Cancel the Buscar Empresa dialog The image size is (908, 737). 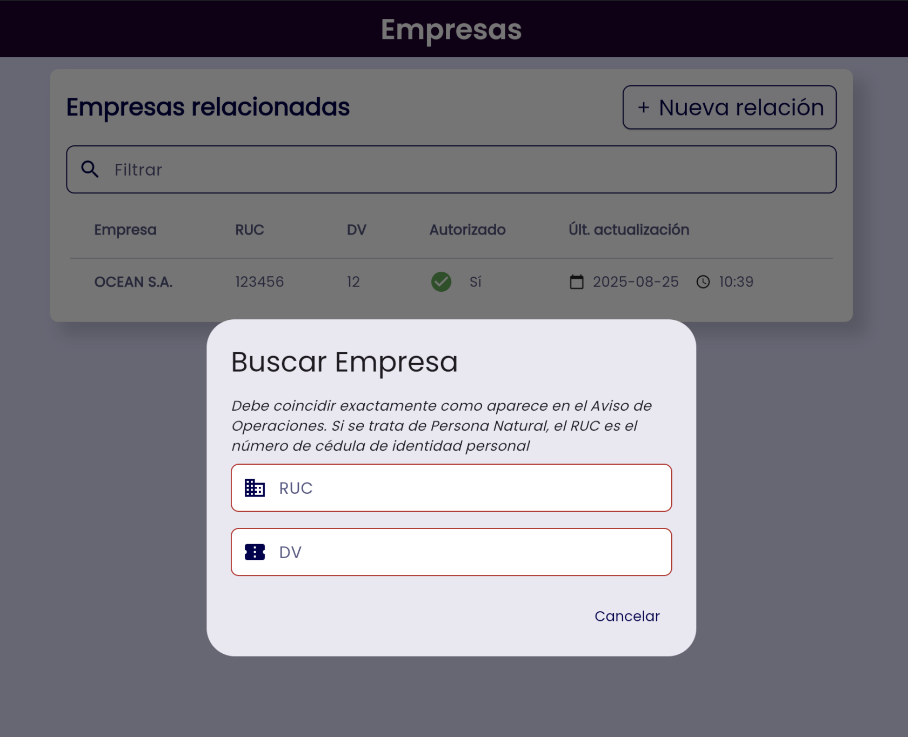coord(627,617)
